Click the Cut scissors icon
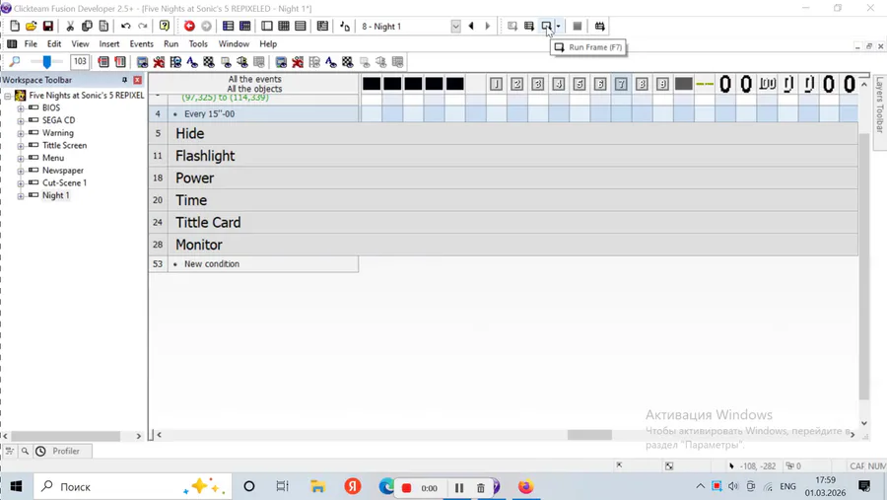The height and width of the screenshot is (500, 887). [x=70, y=26]
